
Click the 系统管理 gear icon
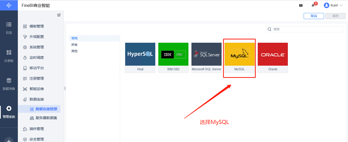pyautogui.click(x=25, y=47)
